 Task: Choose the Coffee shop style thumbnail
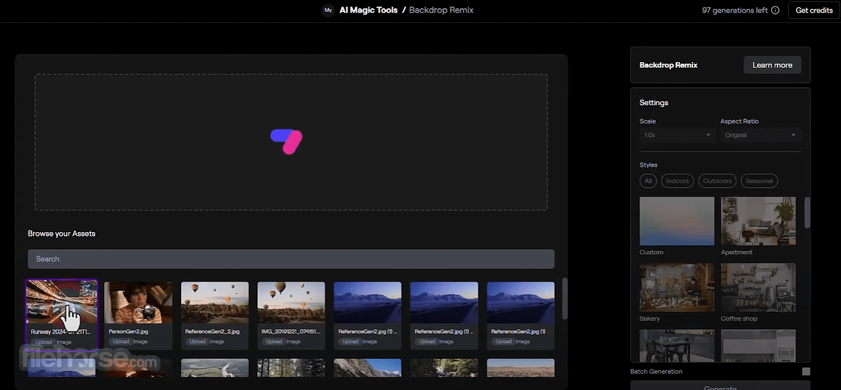[758, 287]
